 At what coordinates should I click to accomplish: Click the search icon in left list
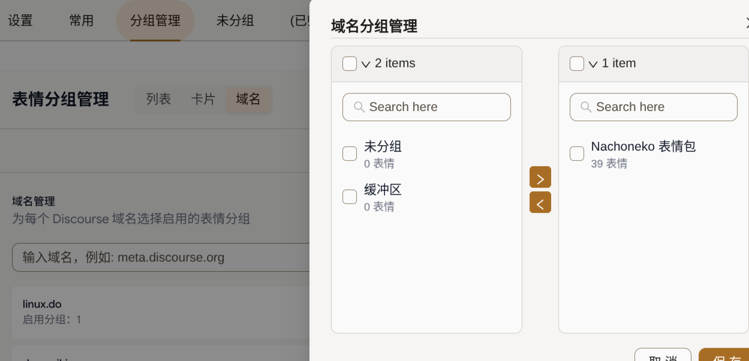tap(359, 107)
